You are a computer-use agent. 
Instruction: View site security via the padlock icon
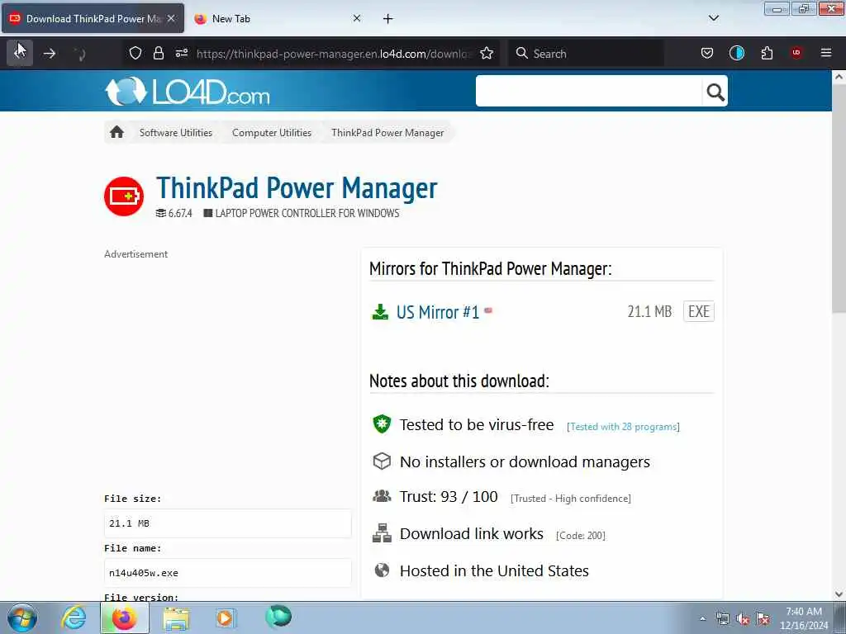pyautogui.click(x=158, y=53)
